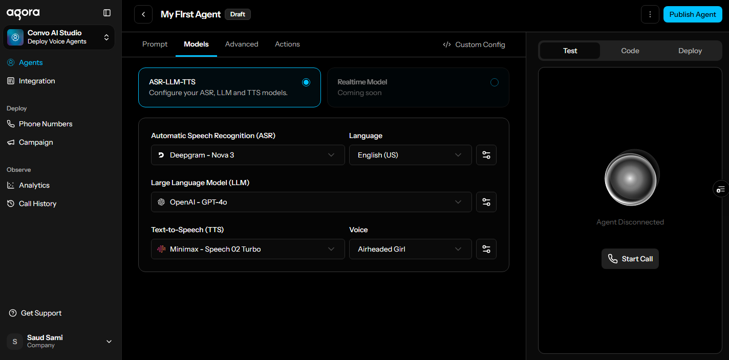Open ASR settings sliders icon

point(486,155)
